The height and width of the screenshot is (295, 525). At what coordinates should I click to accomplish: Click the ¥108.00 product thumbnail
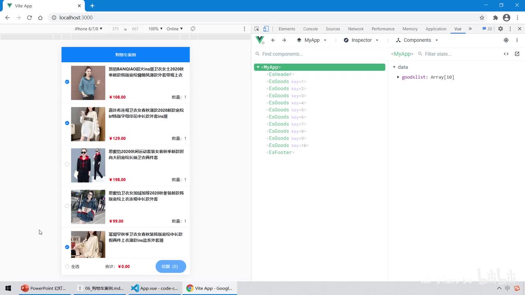[88, 83]
